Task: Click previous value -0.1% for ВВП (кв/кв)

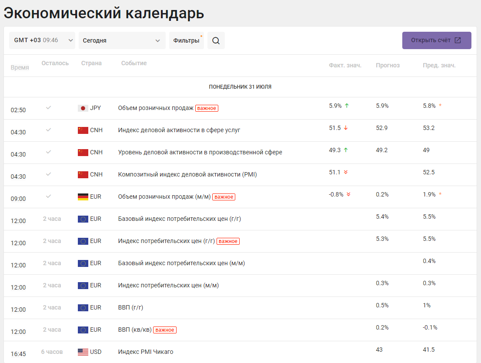Action: click(x=430, y=327)
